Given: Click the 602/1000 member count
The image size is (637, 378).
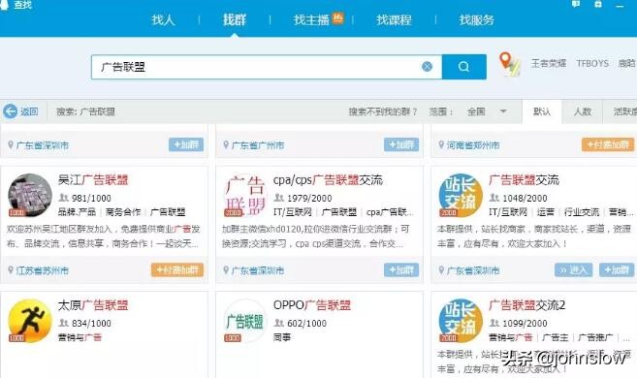Looking at the screenshot, I should [306, 324].
